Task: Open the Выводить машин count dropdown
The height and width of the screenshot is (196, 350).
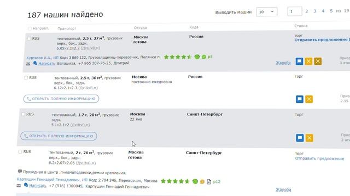Action: [267, 12]
